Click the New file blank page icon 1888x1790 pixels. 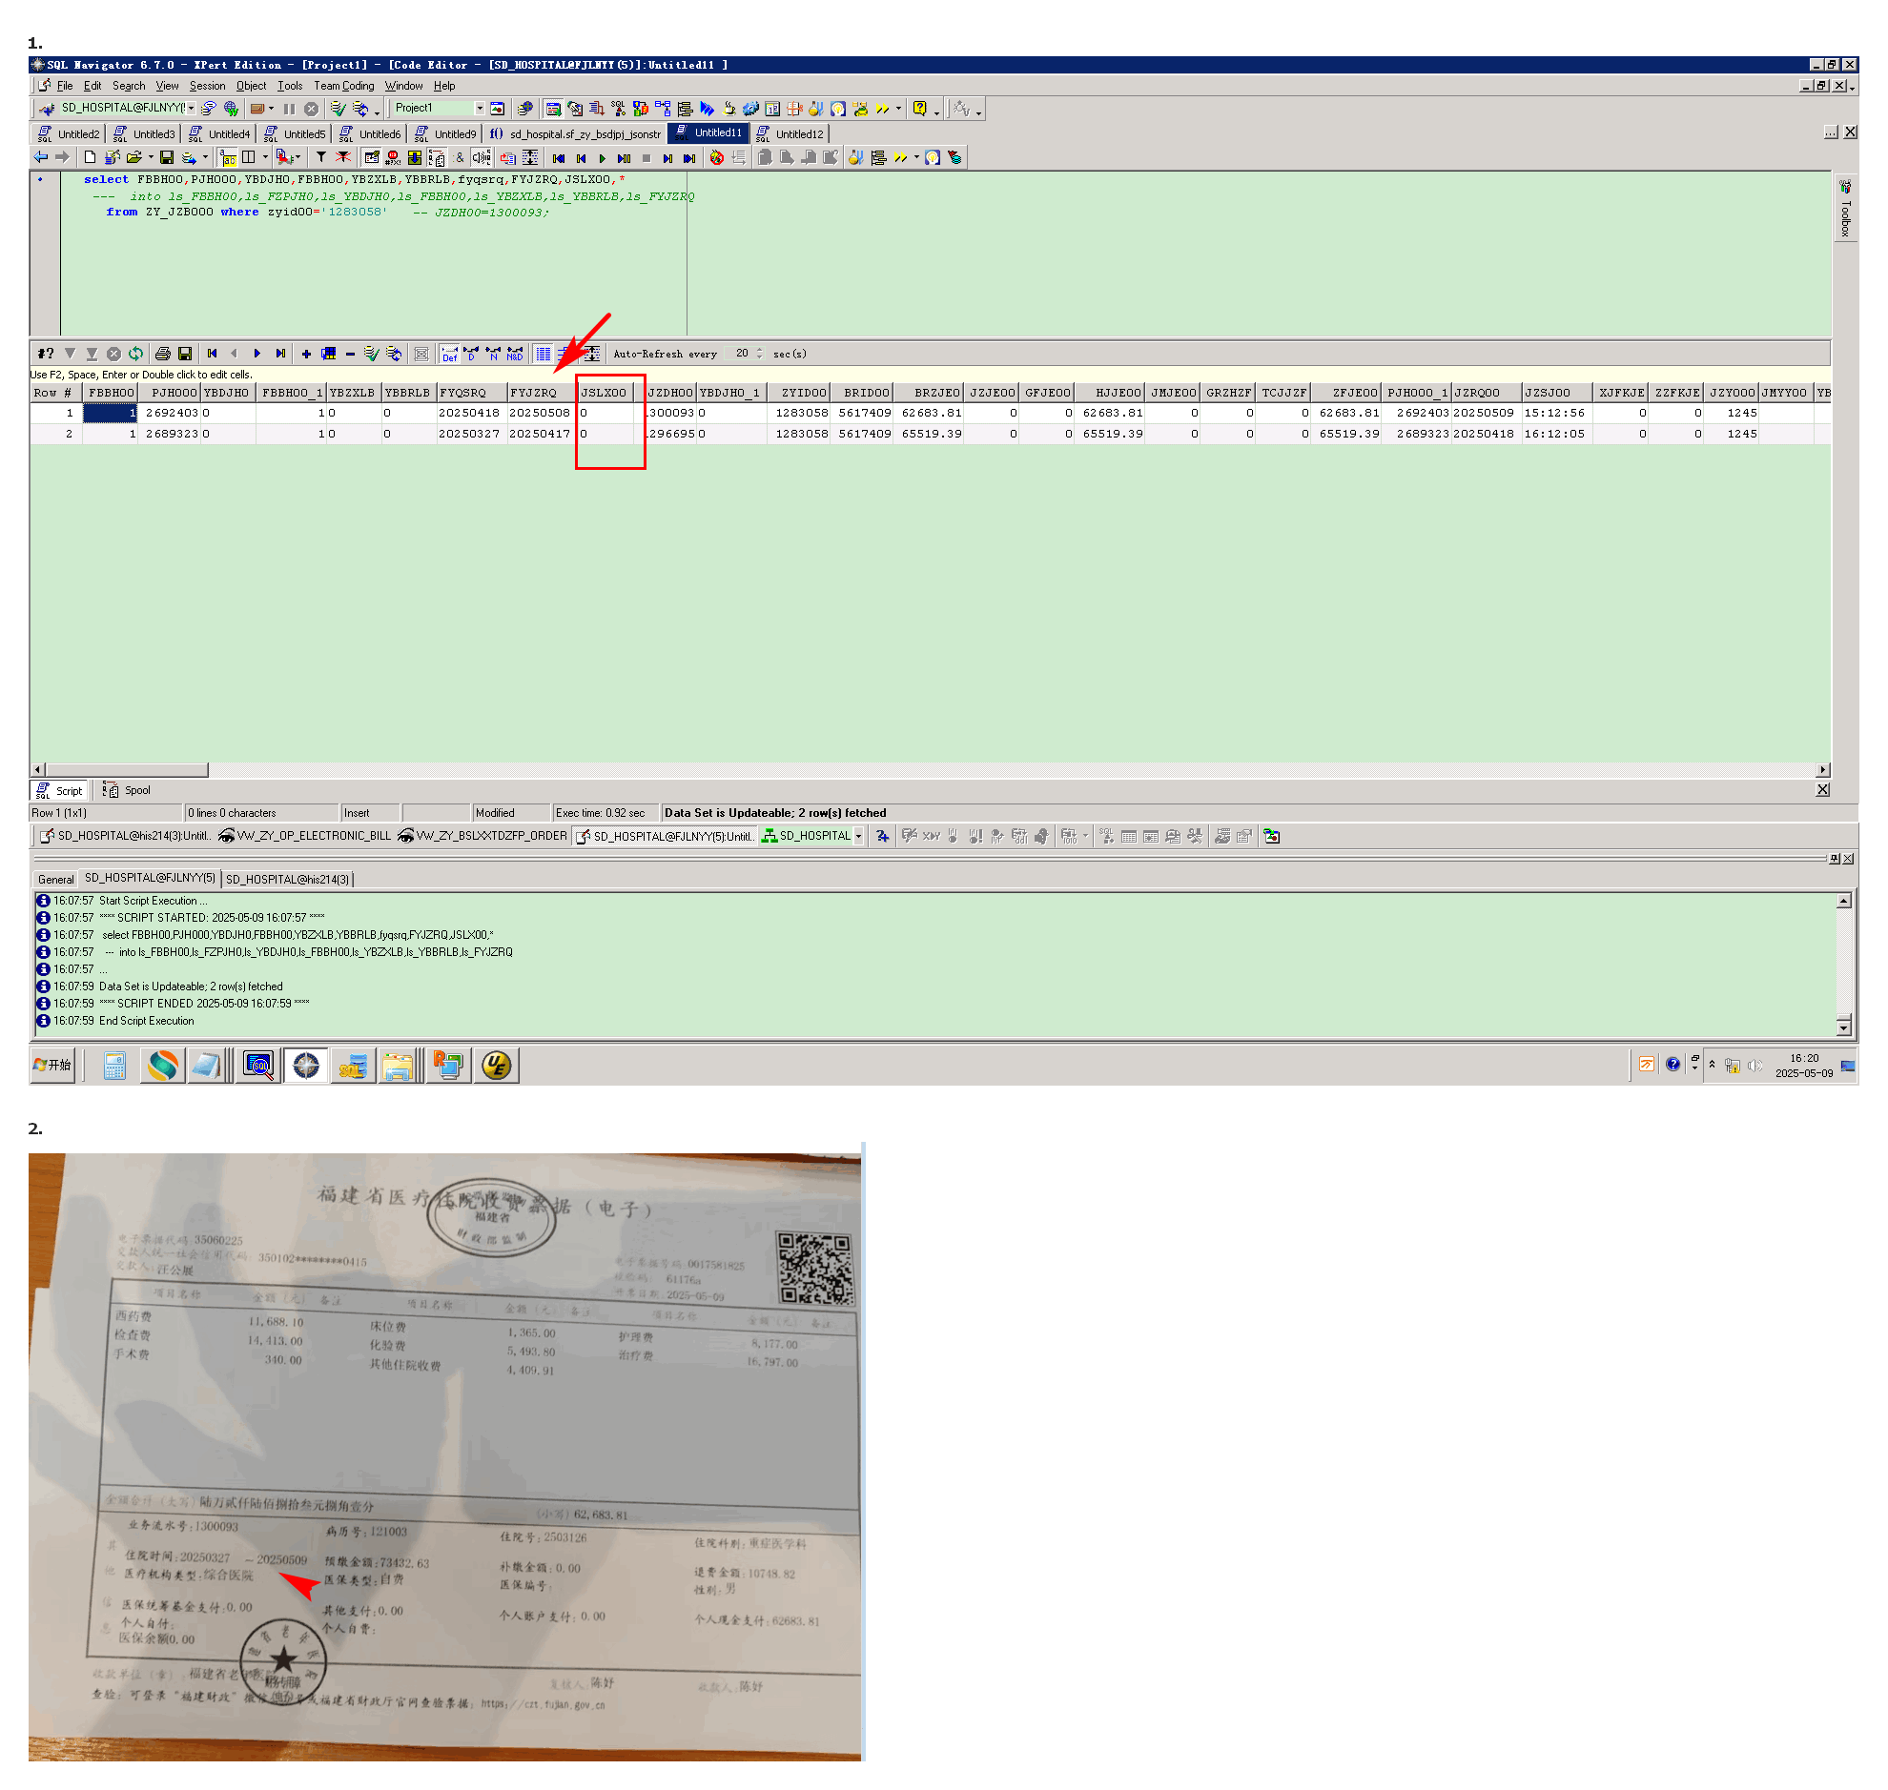pos(90,157)
